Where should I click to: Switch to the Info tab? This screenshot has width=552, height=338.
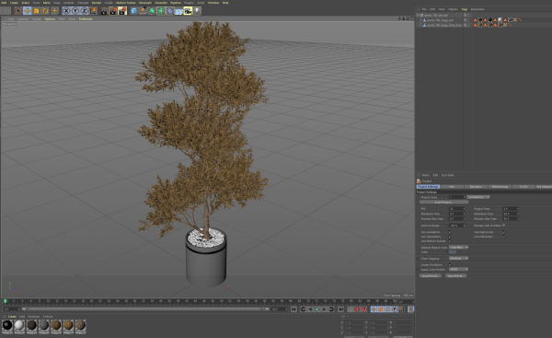coord(452,186)
